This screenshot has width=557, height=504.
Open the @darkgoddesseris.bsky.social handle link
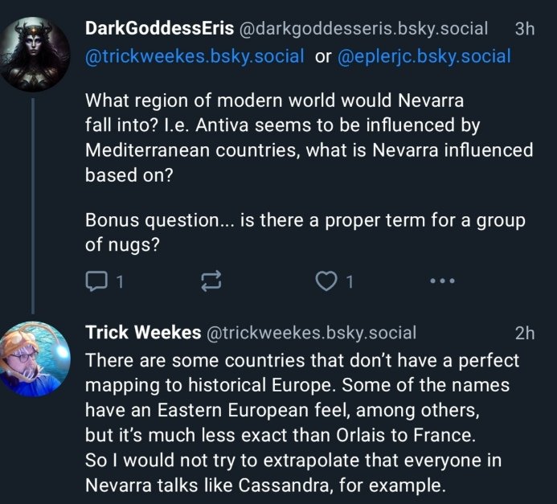point(363,28)
